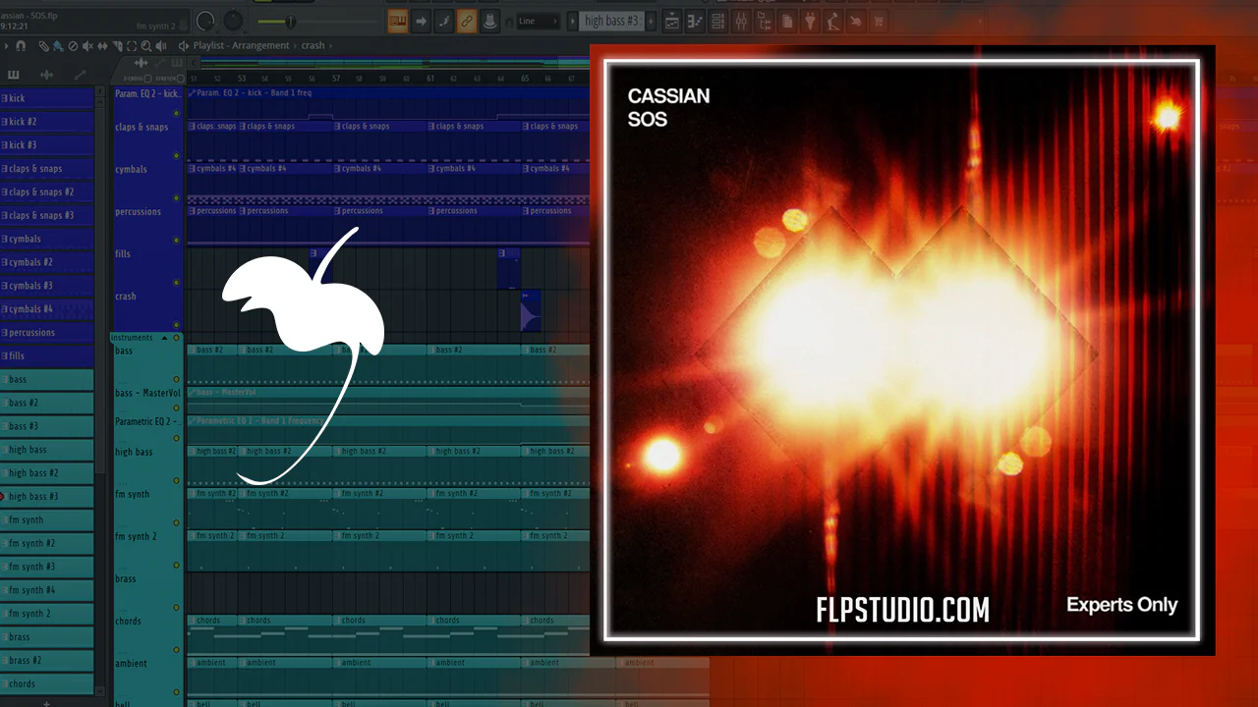Expand the arrow after crash breadcrumb
Image resolution: width=1258 pixels, height=707 pixels.
[331, 45]
